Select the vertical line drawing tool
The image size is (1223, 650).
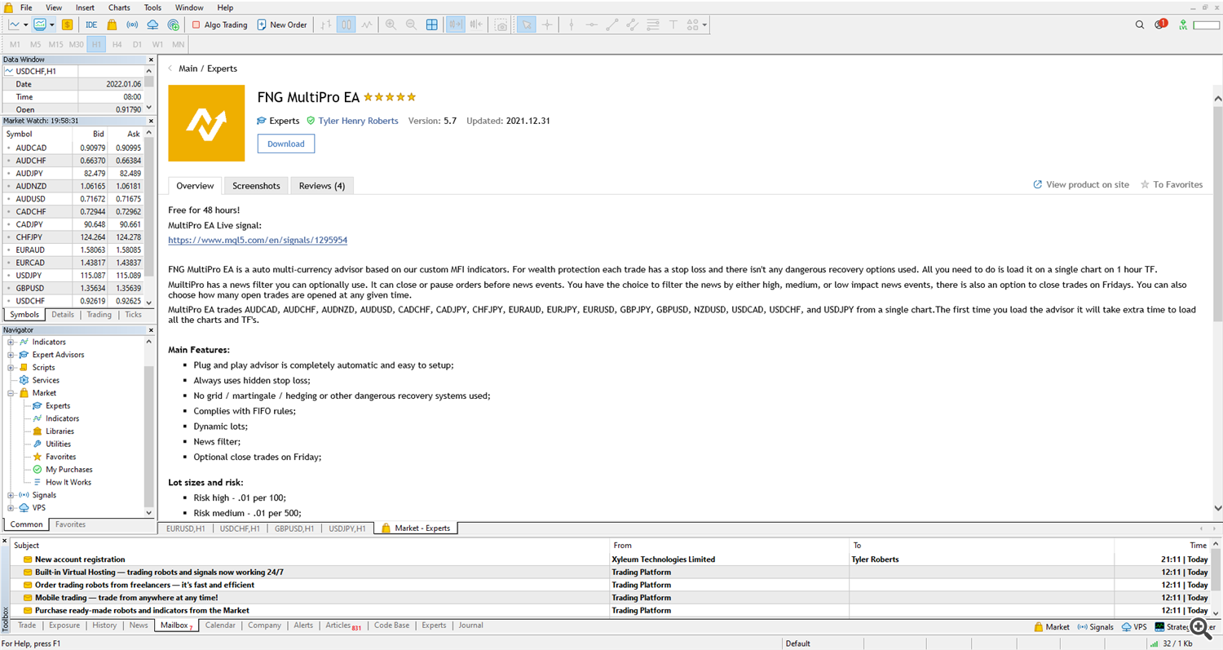pos(572,24)
